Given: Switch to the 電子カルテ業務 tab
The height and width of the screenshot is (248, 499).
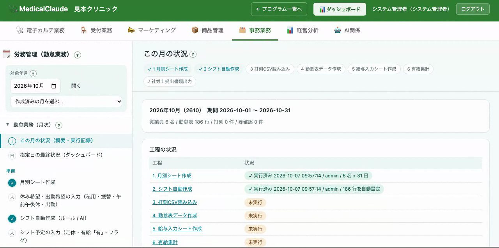Looking at the screenshot, I should 41,30.
